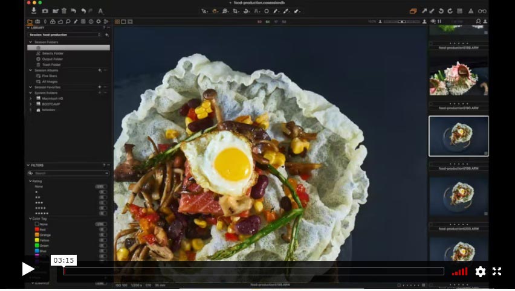Select the Output Folder
Image resolution: width=515 pixels, height=291 pixels.
coord(52,59)
